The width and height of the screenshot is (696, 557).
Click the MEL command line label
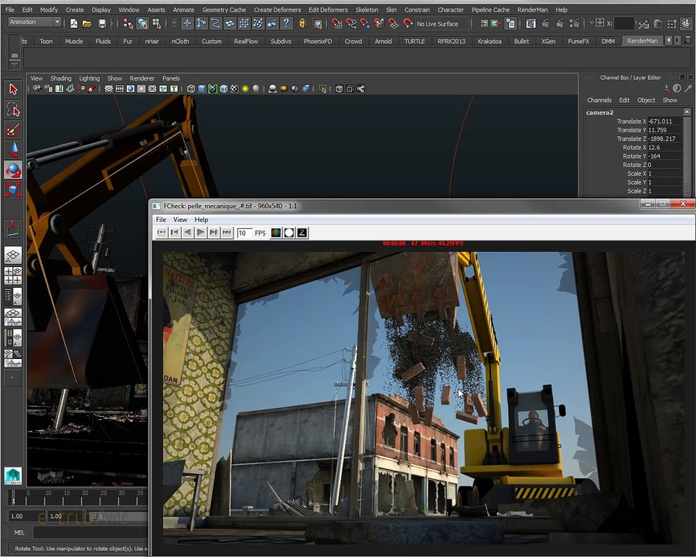point(19,532)
